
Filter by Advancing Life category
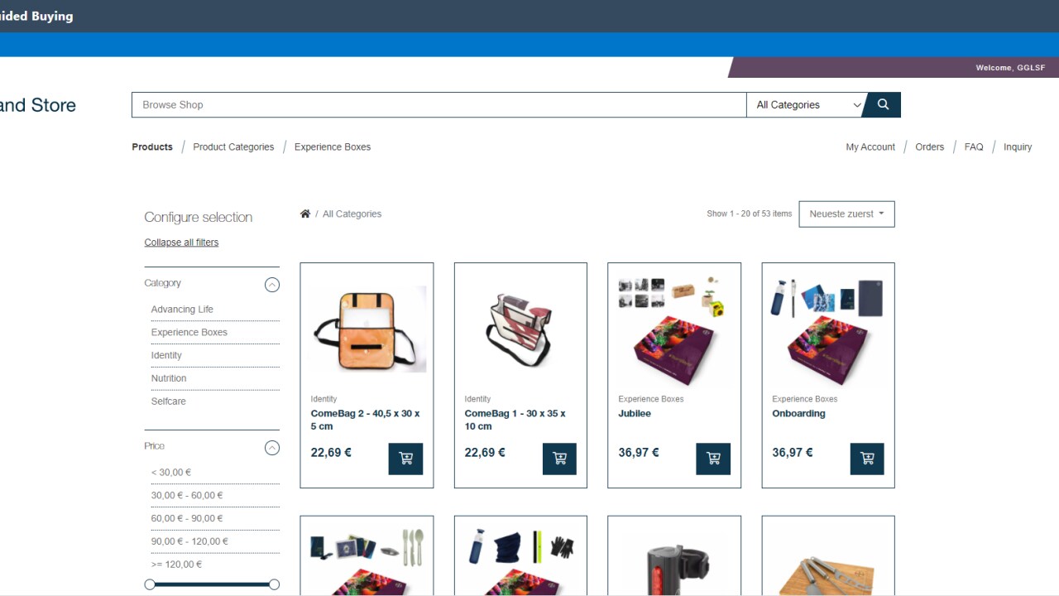click(182, 310)
